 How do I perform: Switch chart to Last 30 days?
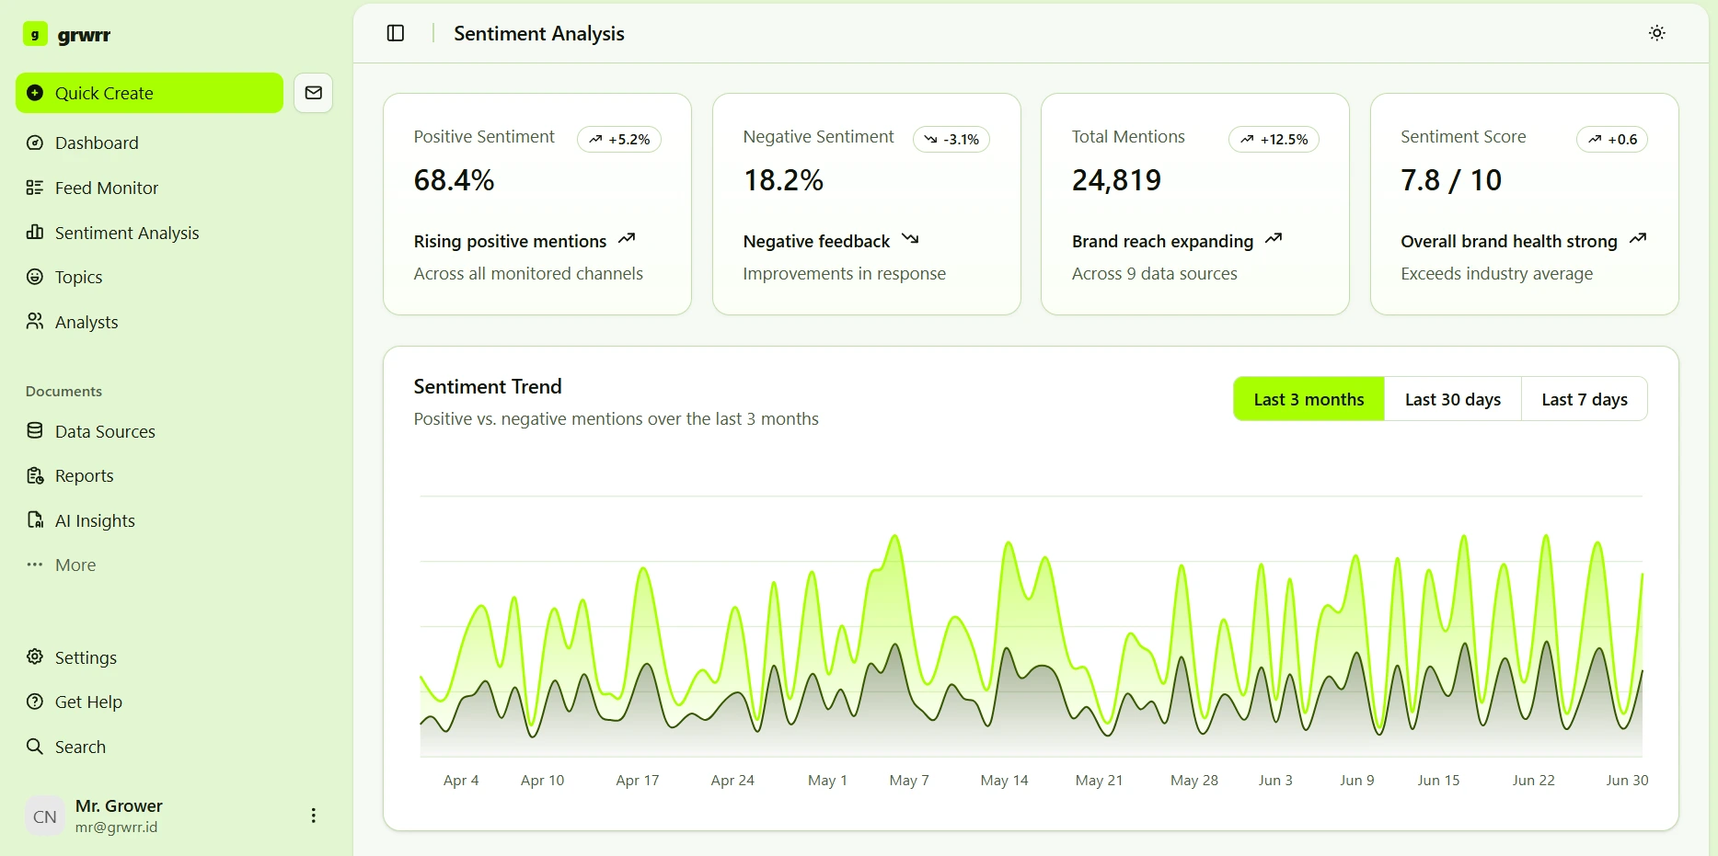tap(1452, 399)
